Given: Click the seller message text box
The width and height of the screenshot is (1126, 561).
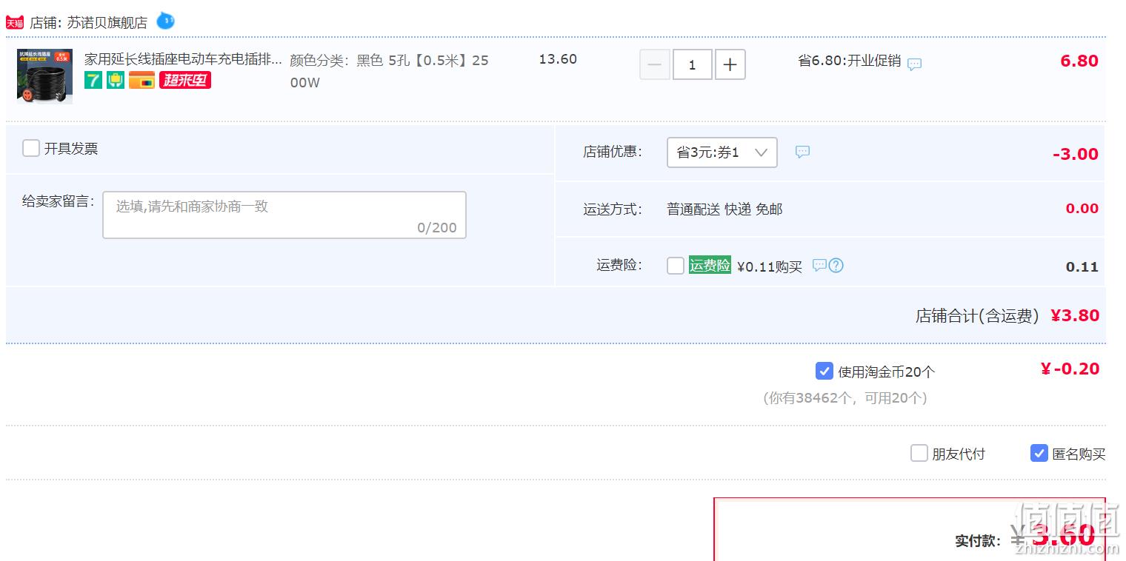Looking at the screenshot, I should coord(284,215).
